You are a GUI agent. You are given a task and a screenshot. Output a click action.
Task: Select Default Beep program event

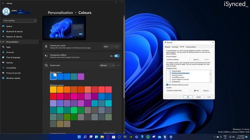[177, 71]
